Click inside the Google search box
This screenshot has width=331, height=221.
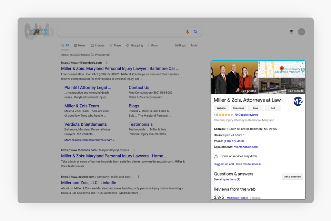(121, 32)
